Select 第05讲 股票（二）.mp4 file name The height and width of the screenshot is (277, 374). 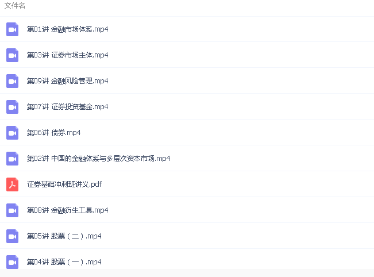(x=64, y=236)
